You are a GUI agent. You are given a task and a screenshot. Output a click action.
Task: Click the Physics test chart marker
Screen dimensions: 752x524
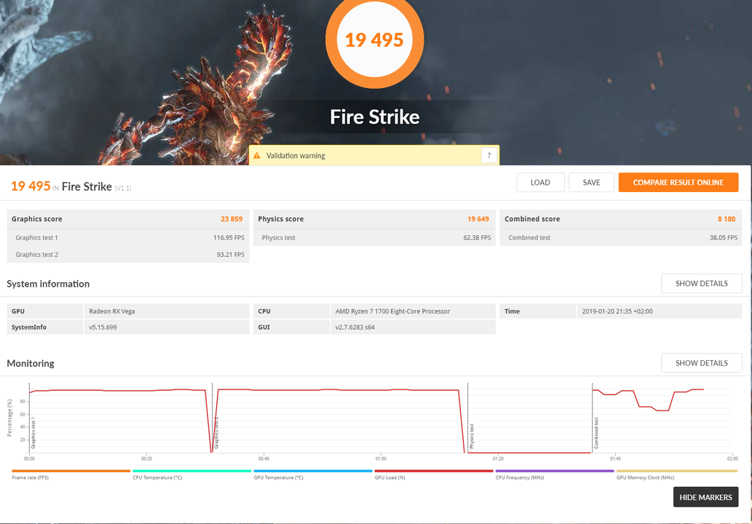[x=472, y=435]
